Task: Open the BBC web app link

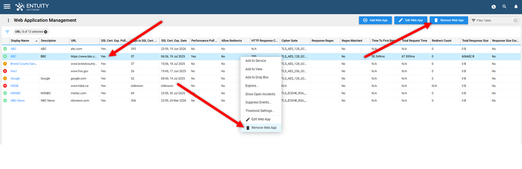Action: tap(13, 56)
